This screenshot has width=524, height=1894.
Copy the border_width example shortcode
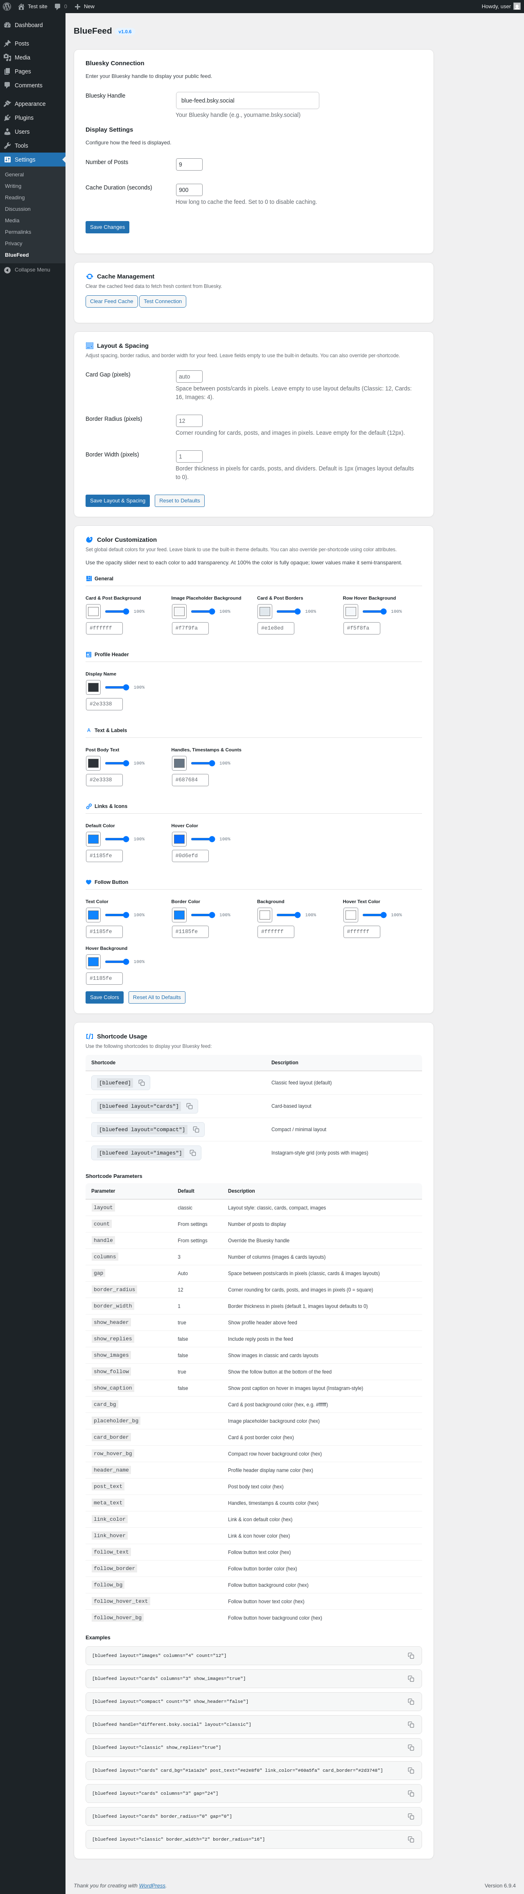[x=410, y=1839]
